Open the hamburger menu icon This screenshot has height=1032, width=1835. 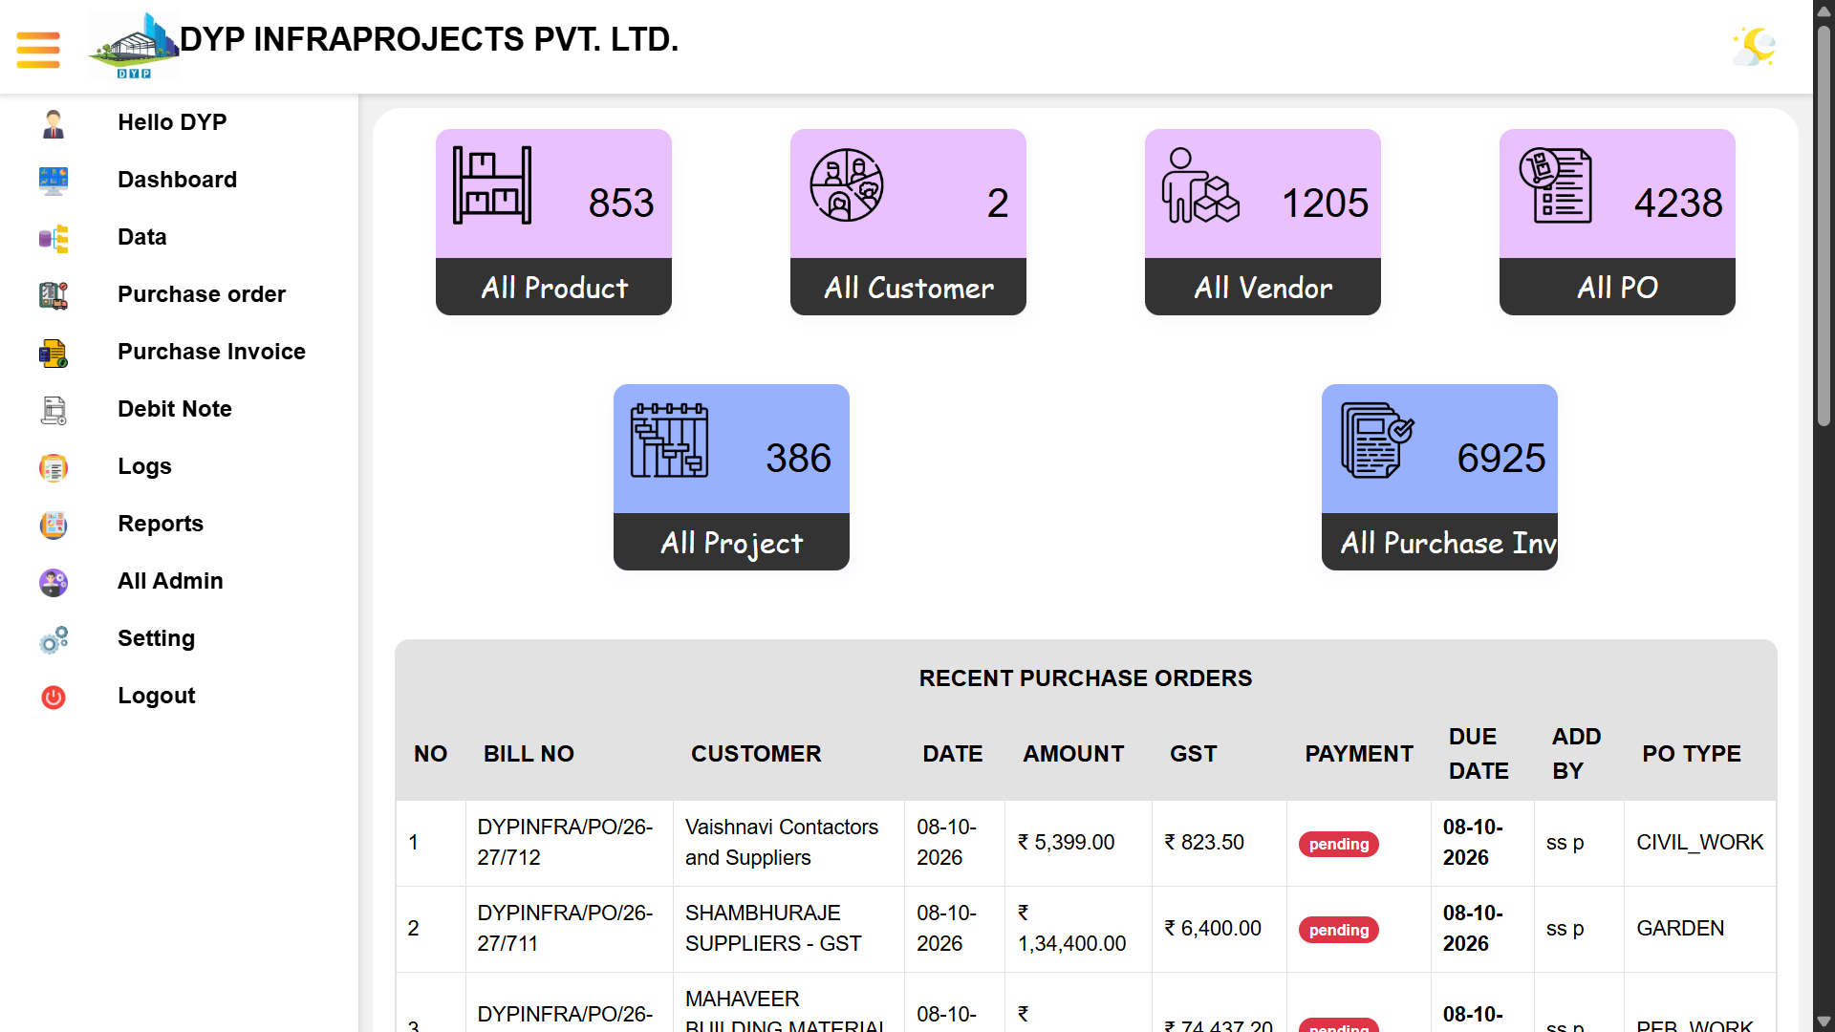click(x=38, y=50)
